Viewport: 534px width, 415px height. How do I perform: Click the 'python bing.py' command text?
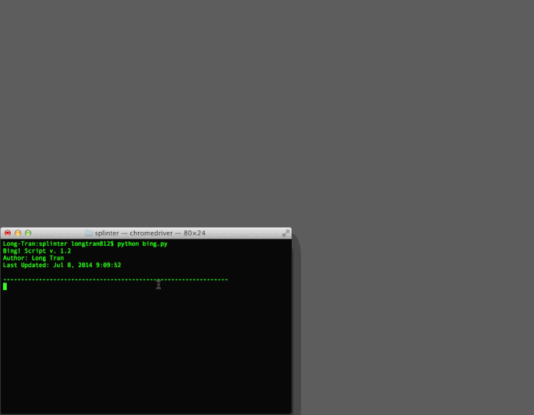tap(143, 243)
